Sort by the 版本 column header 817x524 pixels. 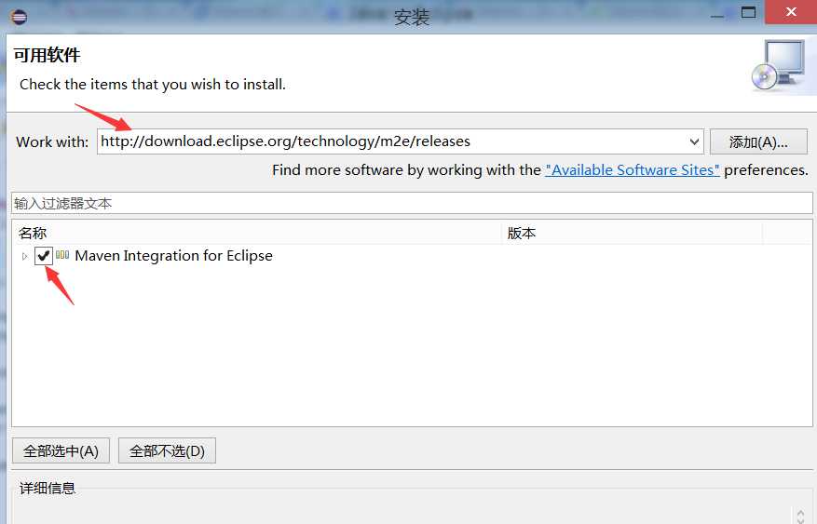pyautogui.click(x=632, y=233)
